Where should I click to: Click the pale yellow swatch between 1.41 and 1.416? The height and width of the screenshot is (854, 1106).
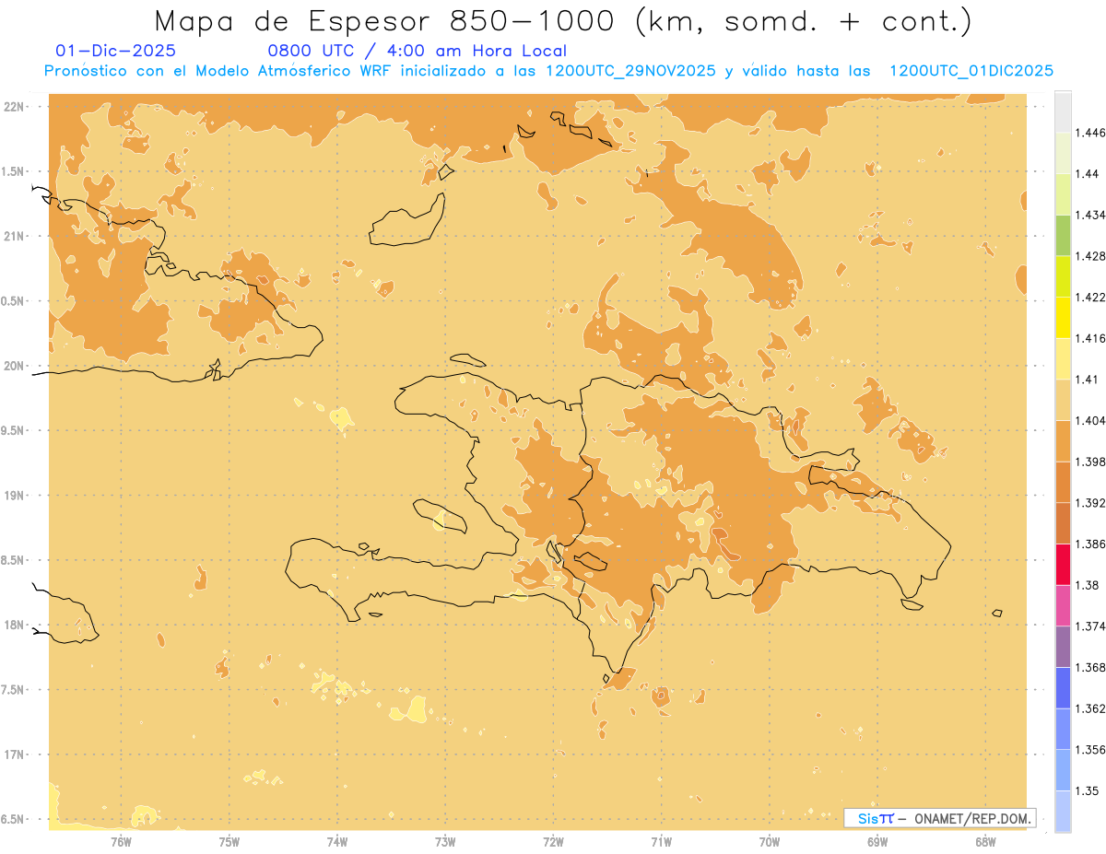1064,359
